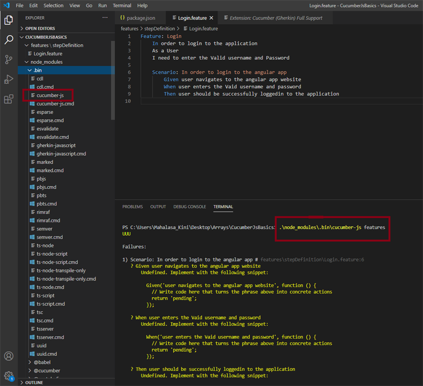Click the esvalidate.cmd file icon
This screenshot has height=386, width=423.
coord(32,137)
